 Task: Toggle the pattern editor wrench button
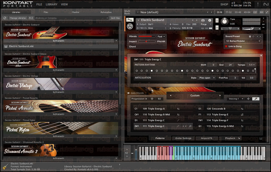pos(256,99)
